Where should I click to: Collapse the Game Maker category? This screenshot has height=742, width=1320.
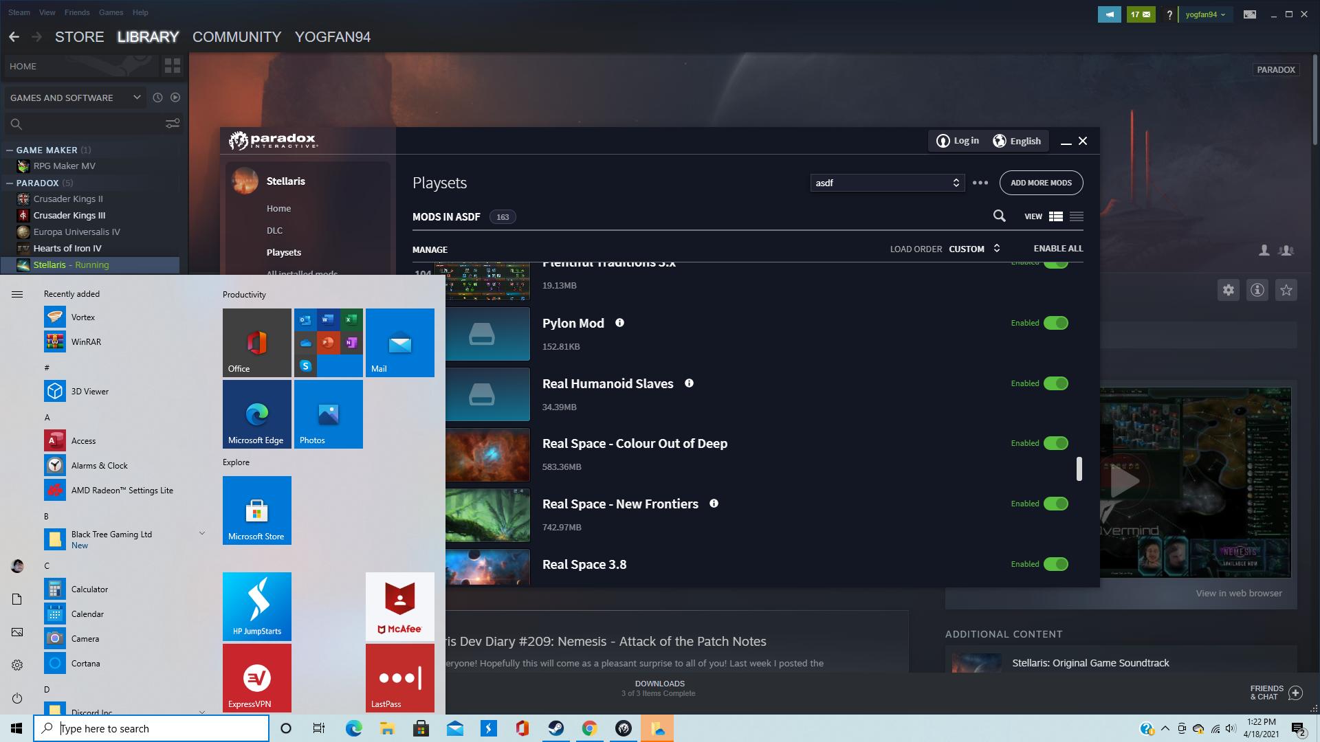(x=10, y=150)
